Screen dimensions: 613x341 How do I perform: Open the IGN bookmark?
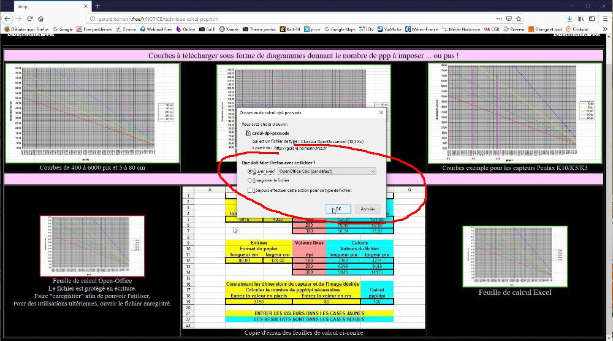367,29
